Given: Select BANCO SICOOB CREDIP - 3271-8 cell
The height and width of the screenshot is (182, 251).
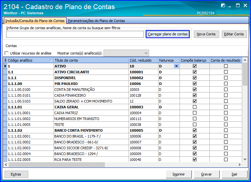Looking at the screenshot, I should (x=91, y=148).
